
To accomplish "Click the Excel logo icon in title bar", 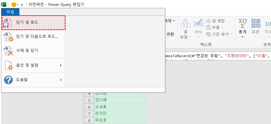I will (4, 5).
